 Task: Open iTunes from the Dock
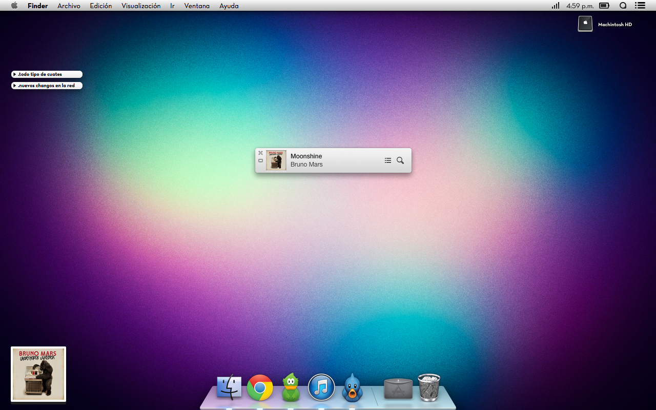tap(321, 387)
